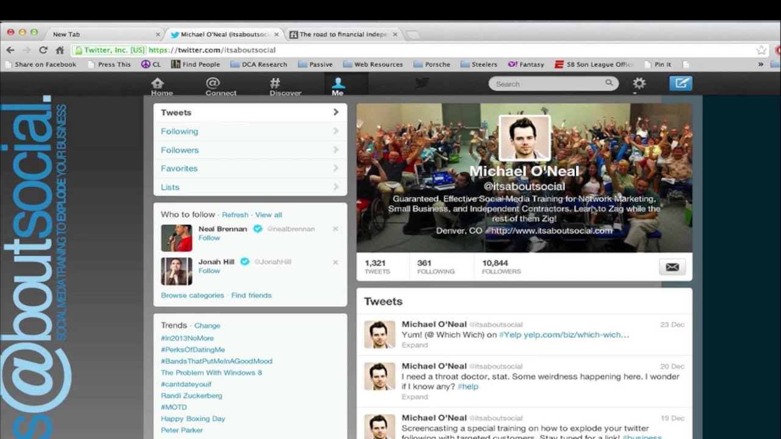Viewport: 781px width, 439px height.
Task: Close the New Tab browser tab
Action: pos(158,35)
